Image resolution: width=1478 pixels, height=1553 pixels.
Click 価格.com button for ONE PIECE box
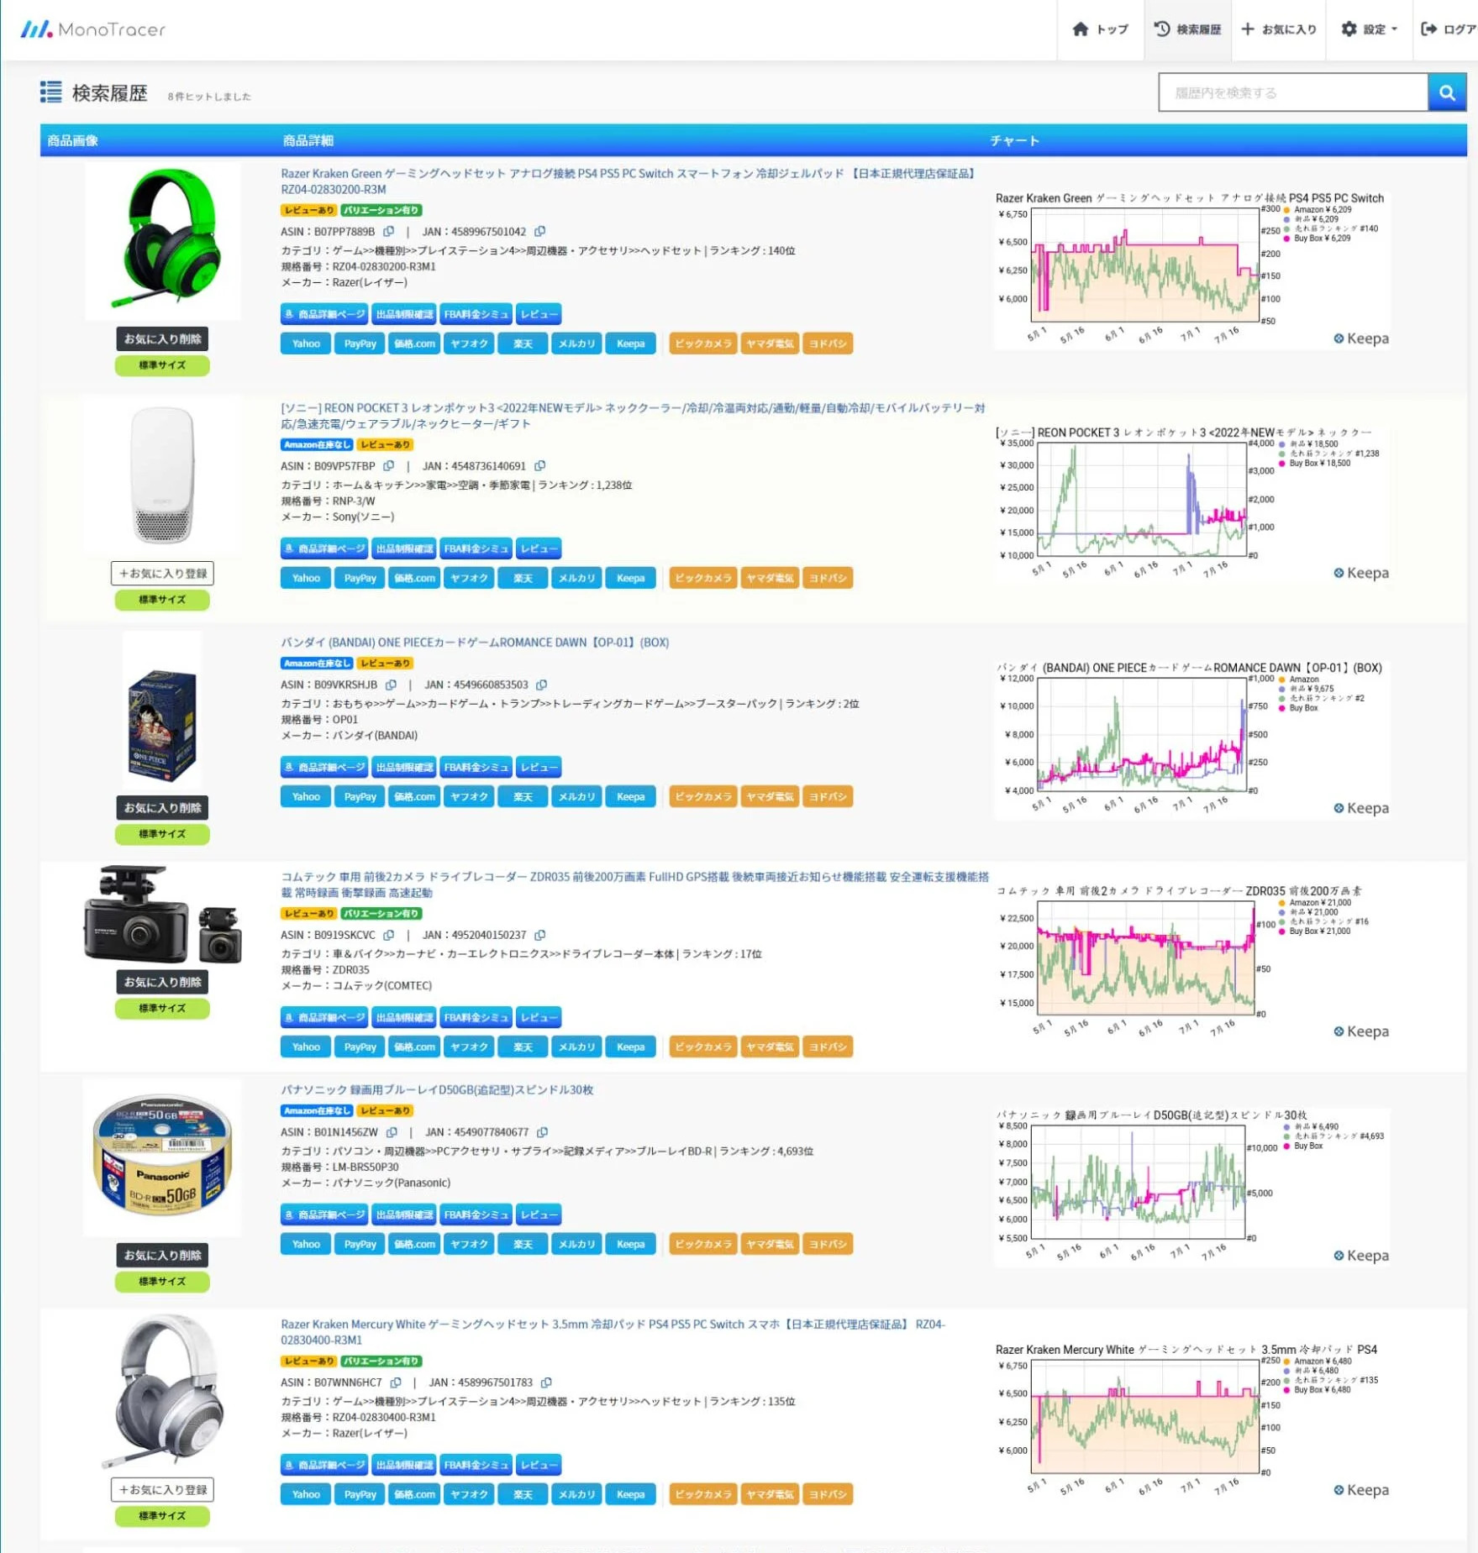414,796
